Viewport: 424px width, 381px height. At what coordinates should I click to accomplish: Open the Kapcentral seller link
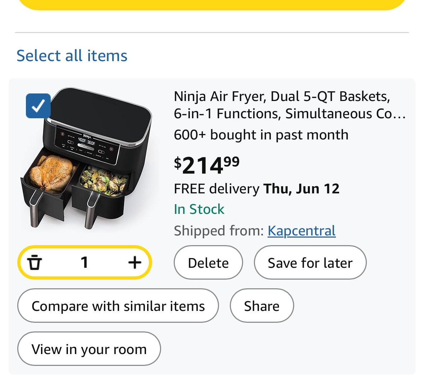pos(301,231)
